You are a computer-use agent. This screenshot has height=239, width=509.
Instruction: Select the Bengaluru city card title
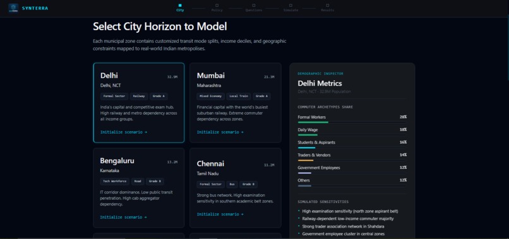117,161
